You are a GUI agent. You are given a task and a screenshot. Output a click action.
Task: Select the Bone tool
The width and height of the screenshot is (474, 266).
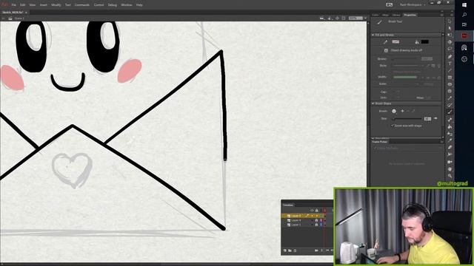tap(450, 120)
